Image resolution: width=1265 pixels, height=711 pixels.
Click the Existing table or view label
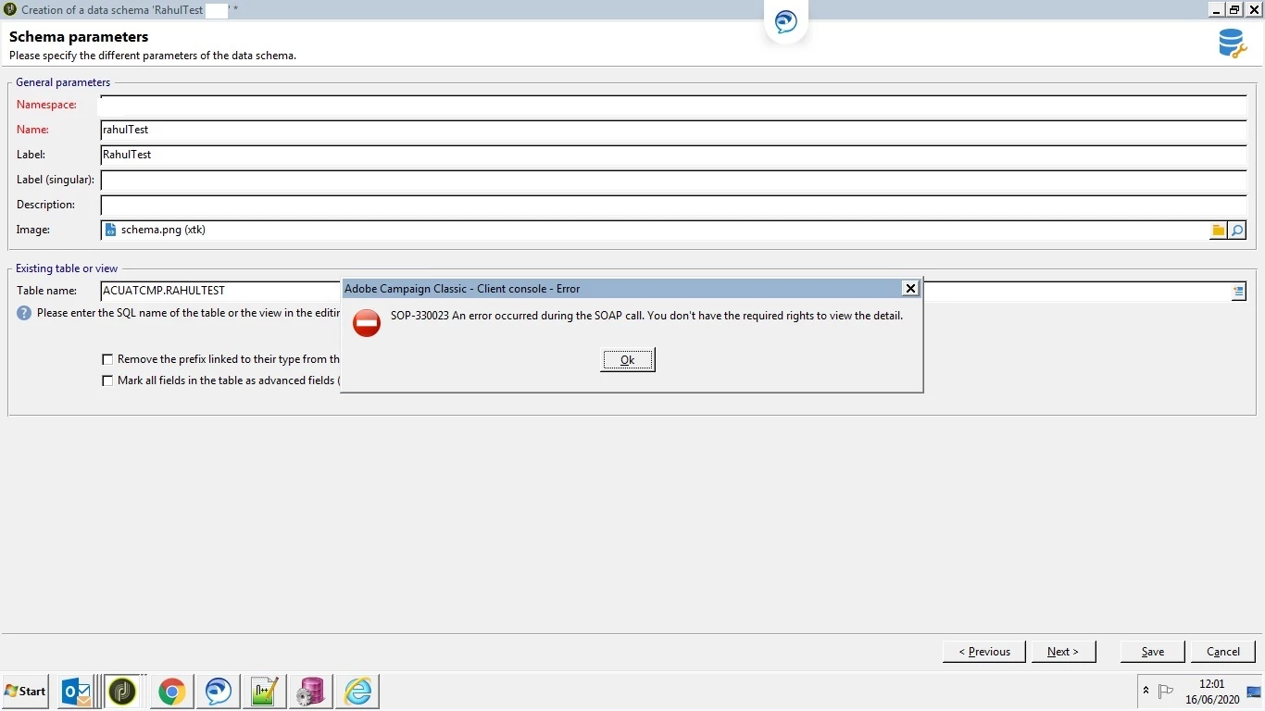[67, 268]
